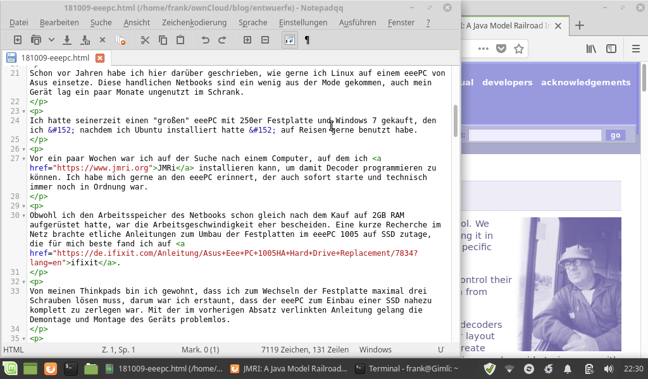Click the Zoom in plus icon
648x379 pixels.
(247, 40)
